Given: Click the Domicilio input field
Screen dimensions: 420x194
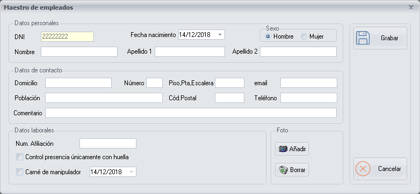Looking at the screenshot, I should point(78,83).
